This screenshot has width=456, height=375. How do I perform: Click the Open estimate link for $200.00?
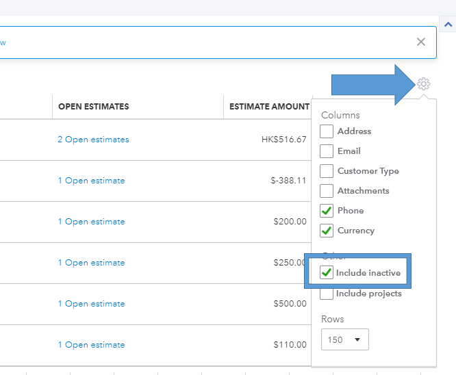[x=91, y=222]
